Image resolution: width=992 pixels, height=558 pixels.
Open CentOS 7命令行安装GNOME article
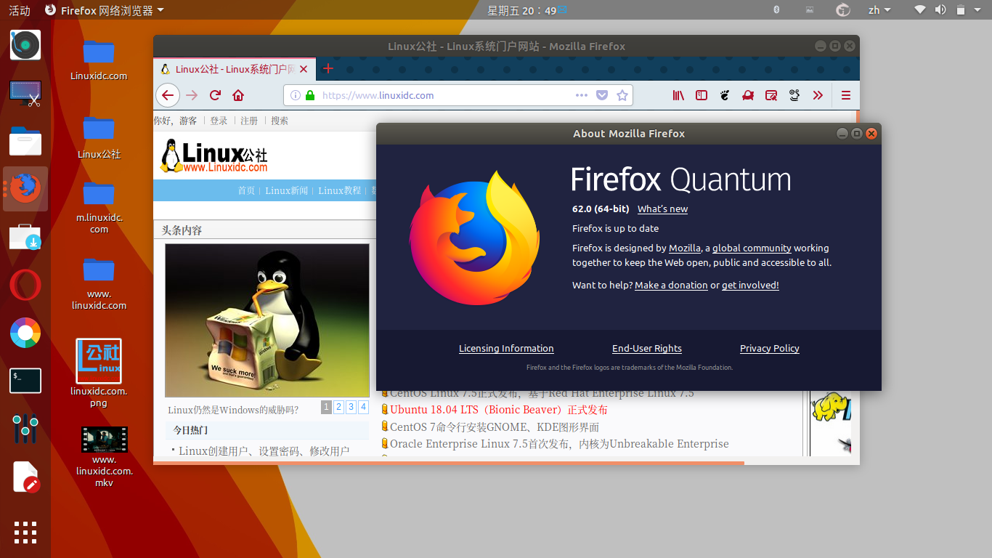coord(495,426)
